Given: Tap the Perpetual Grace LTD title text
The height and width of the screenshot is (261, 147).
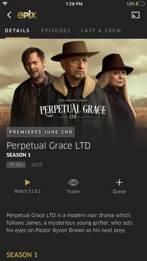Looking at the screenshot, I should [x=48, y=145].
